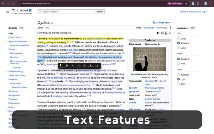The height and width of the screenshot is (134, 214).
Task: Open the article tools three-dot menu
Action: pyautogui.click(x=170, y=28)
